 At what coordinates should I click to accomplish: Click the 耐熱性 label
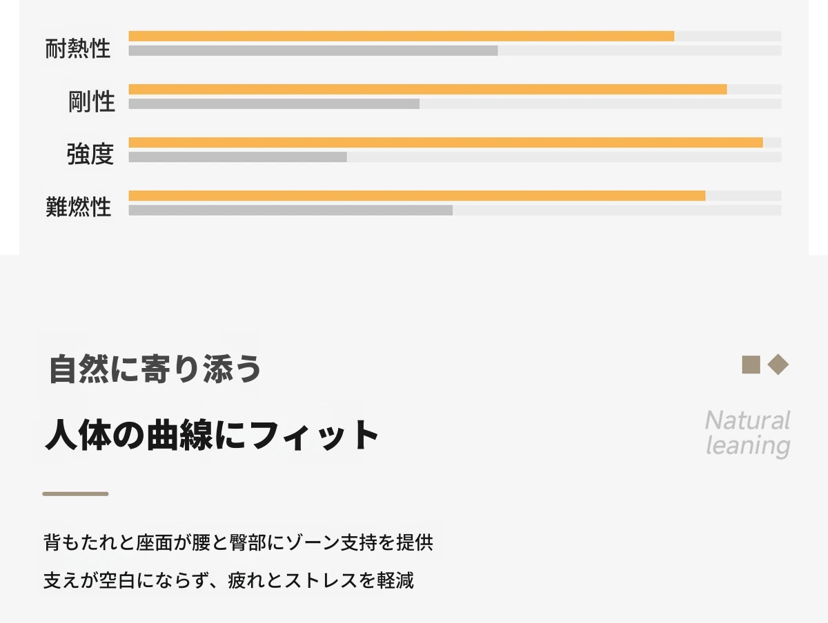78,49
